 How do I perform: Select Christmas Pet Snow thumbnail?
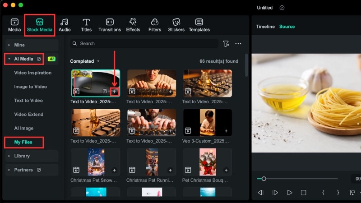coord(96,162)
